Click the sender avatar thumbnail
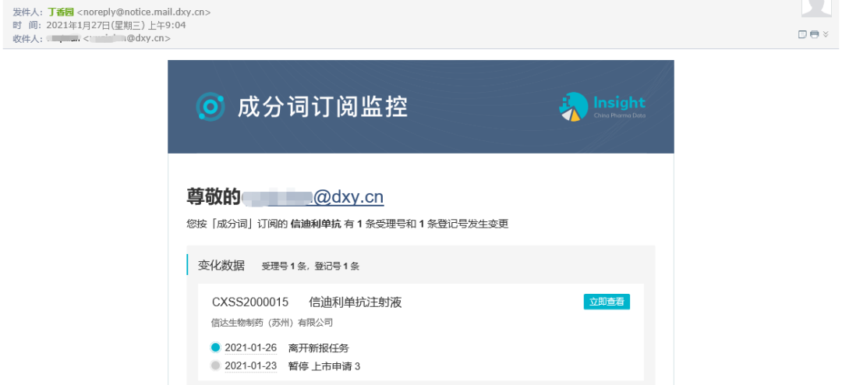 (815, 8)
